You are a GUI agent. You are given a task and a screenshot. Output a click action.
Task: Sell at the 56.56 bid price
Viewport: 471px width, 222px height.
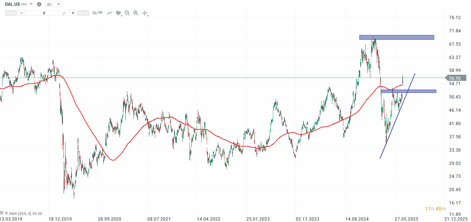pos(11,13)
